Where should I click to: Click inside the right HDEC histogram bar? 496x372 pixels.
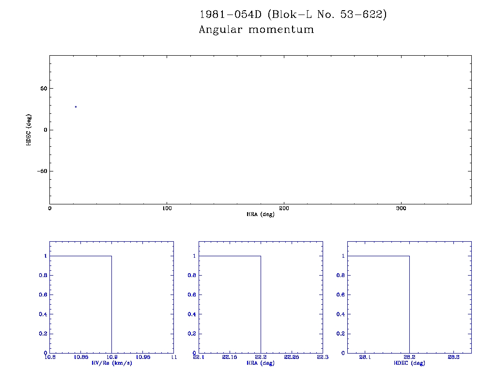coord(378,304)
